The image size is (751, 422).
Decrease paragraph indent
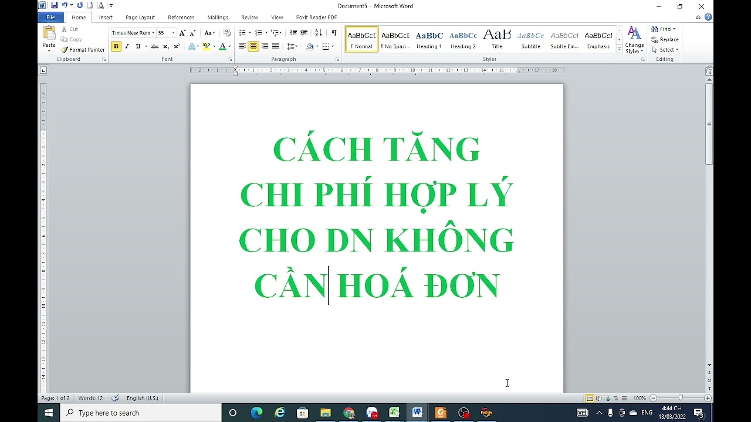(293, 33)
